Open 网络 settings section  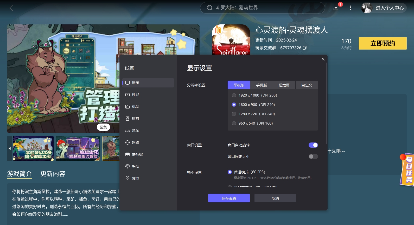[148, 142]
